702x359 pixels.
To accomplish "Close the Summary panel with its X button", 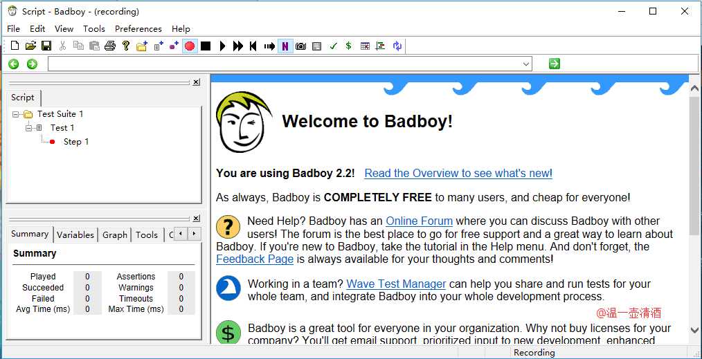I will tap(196, 218).
